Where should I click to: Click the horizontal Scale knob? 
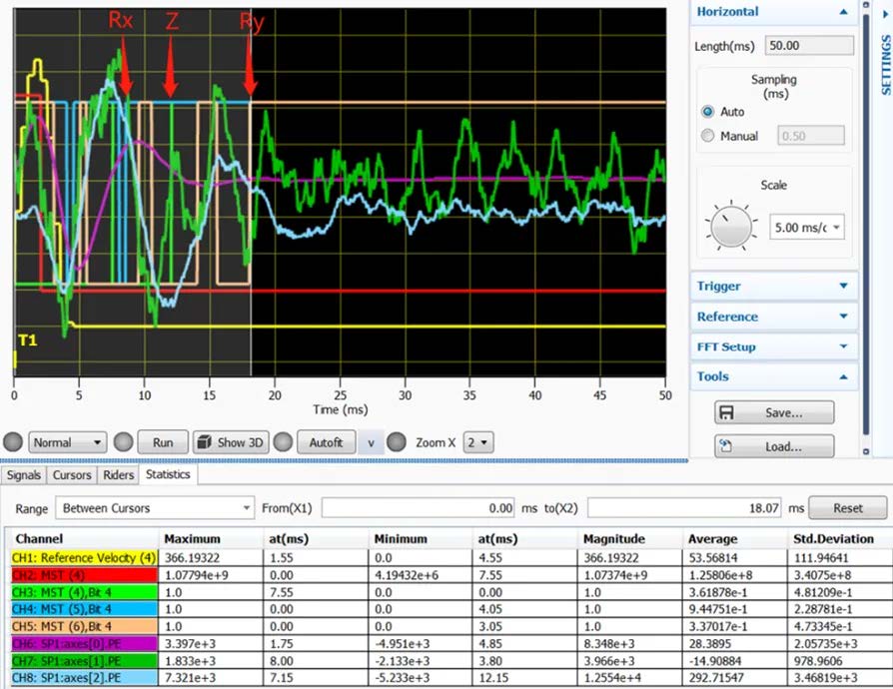pyautogui.click(x=731, y=227)
